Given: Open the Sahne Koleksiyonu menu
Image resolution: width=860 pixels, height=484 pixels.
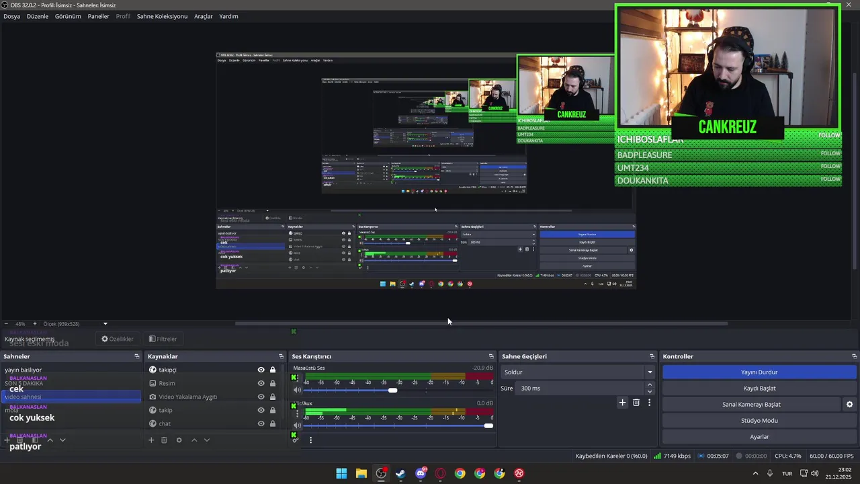Looking at the screenshot, I should tap(162, 16).
